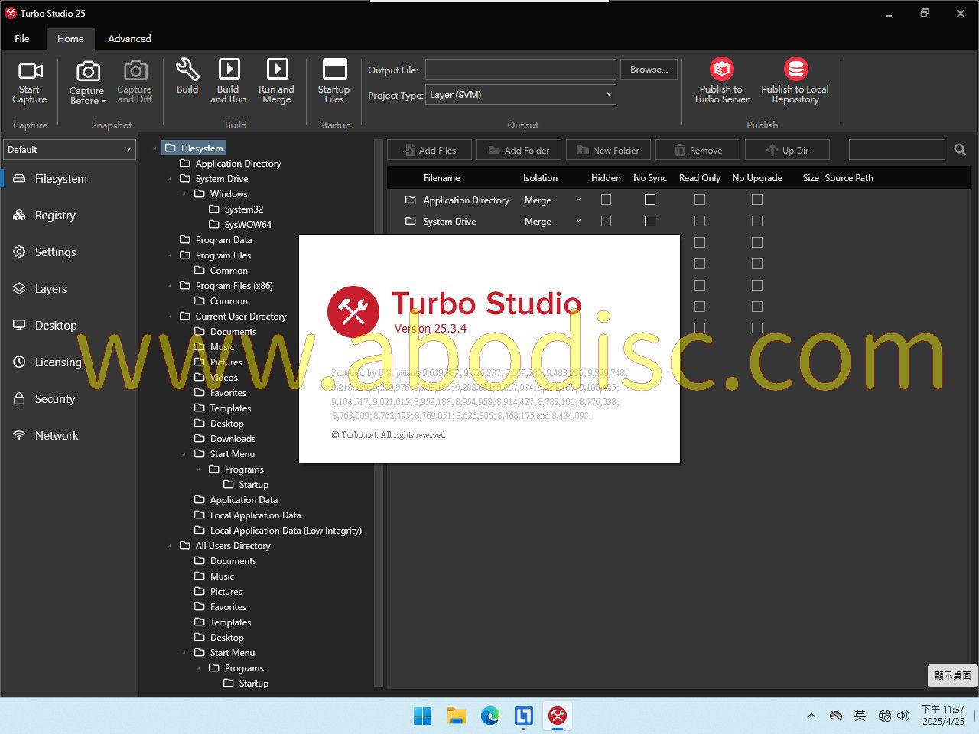Viewport: 979px width, 734px height.
Task: Collapse the All Users Directory node
Action: click(x=170, y=546)
